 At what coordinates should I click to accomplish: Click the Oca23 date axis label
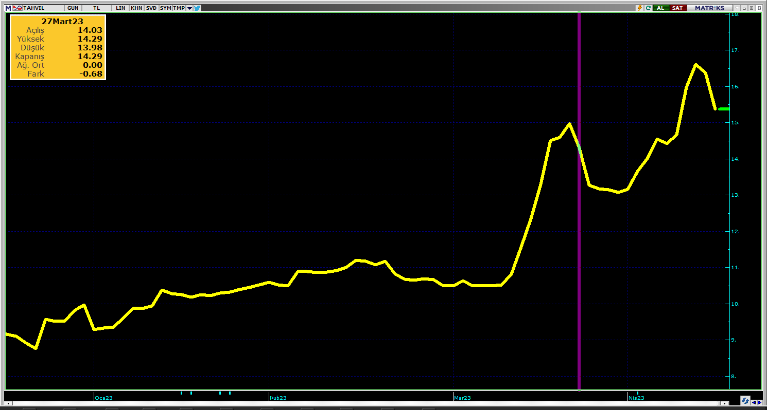[x=103, y=398]
